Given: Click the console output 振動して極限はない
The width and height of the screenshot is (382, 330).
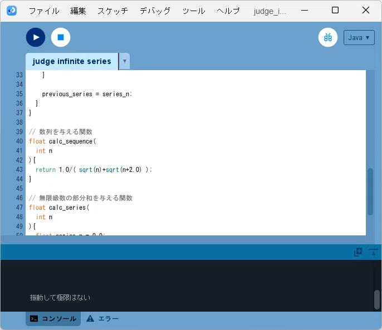Looking at the screenshot, I should (x=60, y=297).
